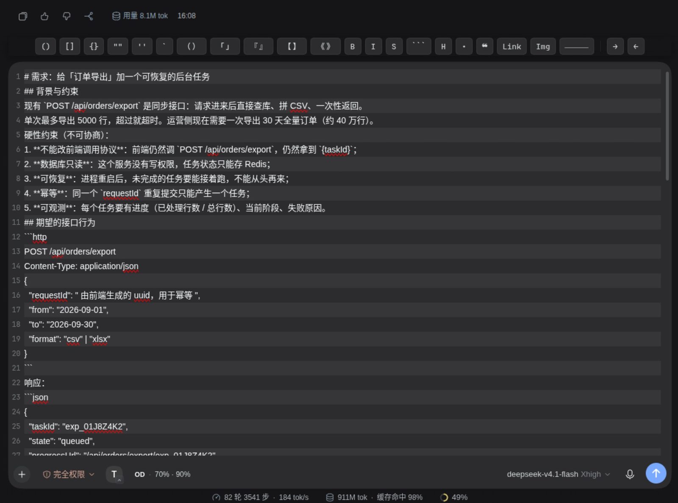Copy the message with the copy icon

(23, 16)
